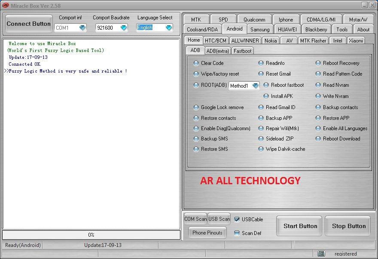Click the Start Button
The height and width of the screenshot is (259, 378).
[299, 226]
